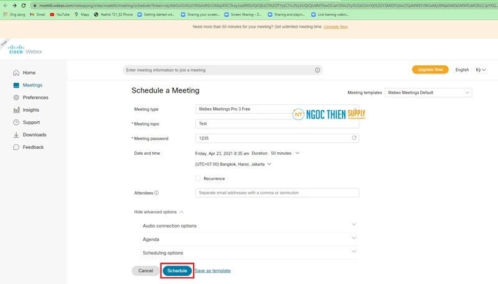The width and height of the screenshot is (498, 284).
Task: Open the Kỳ user profile menu
Action: click(481, 70)
